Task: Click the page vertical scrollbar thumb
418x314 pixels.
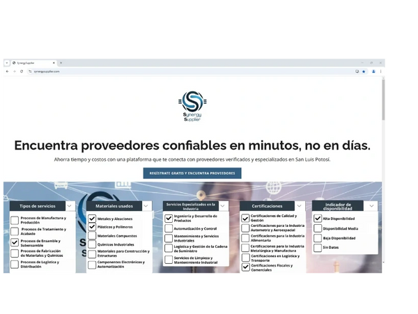Action: pyautogui.click(x=383, y=100)
